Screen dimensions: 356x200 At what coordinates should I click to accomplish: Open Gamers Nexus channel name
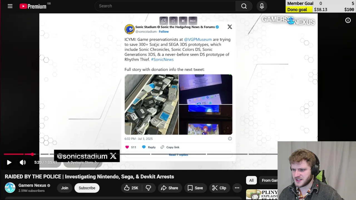coord(32,185)
